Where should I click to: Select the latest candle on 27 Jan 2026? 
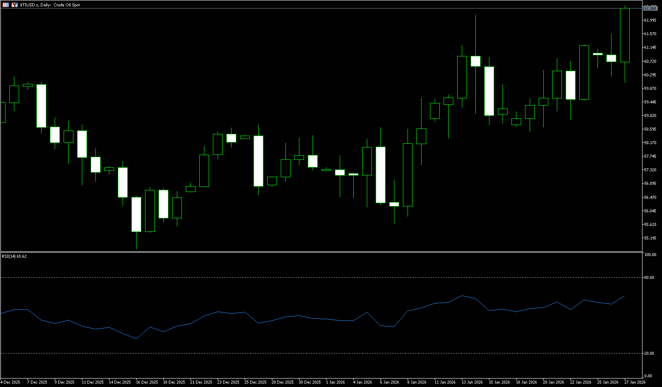pyautogui.click(x=625, y=35)
